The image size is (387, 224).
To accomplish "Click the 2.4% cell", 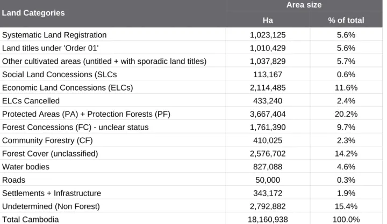I will pyautogui.click(x=346, y=101).
